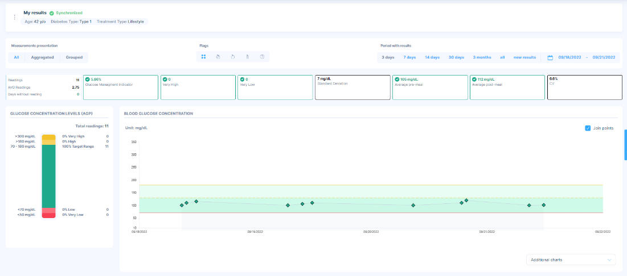Viewport: 627px width, 276px height.
Task: Filter by the fasting person flag icon
Action: coord(248,57)
